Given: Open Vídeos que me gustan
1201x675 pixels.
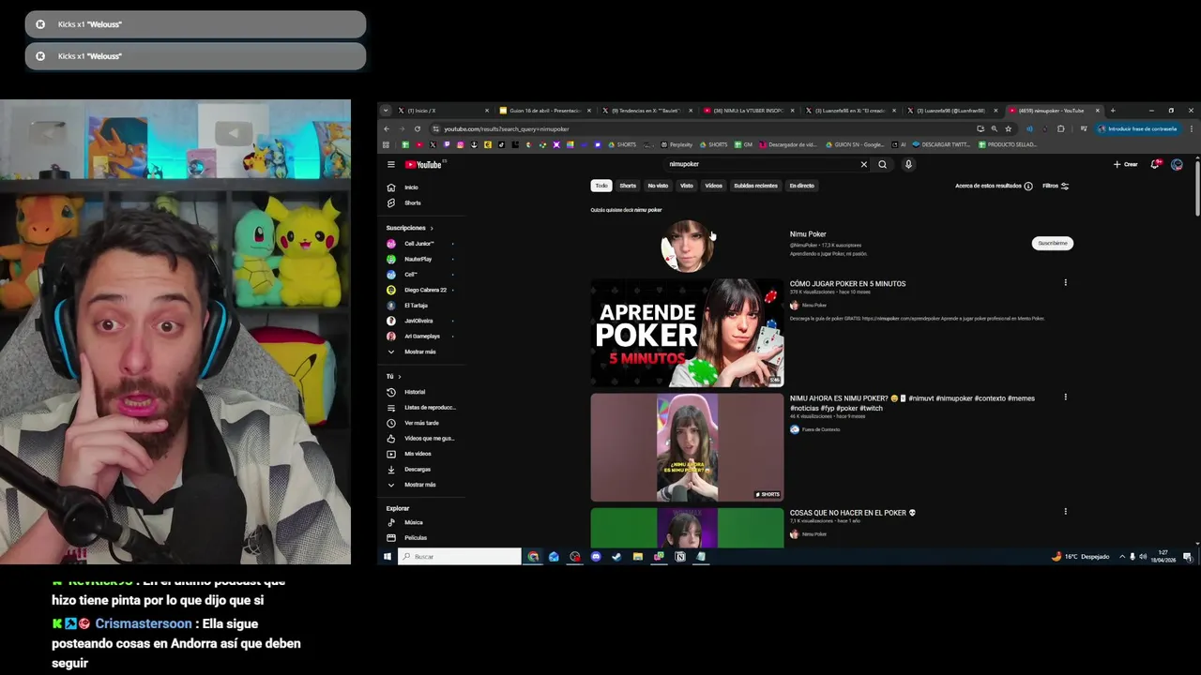Looking at the screenshot, I should point(429,438).
